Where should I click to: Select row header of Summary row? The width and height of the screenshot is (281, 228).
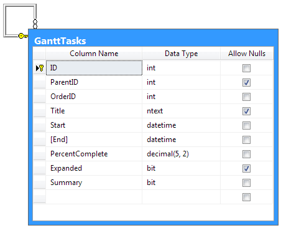click(39, 183)
